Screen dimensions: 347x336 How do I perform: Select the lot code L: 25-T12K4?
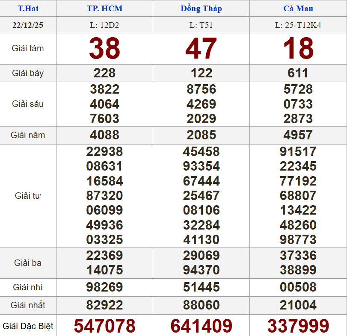pyautogui.click(x=298, y=25)
